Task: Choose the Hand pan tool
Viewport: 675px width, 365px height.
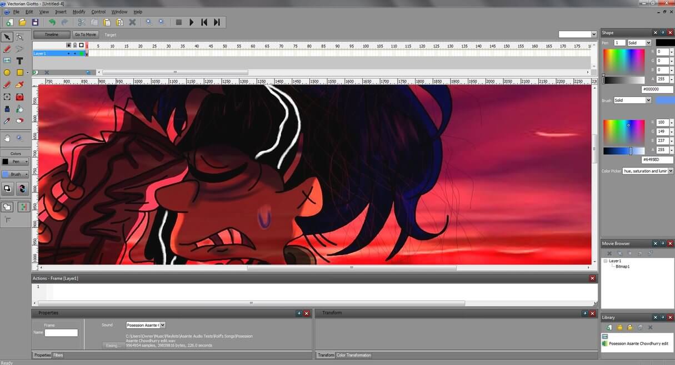Action: click(x=7, y=138)
